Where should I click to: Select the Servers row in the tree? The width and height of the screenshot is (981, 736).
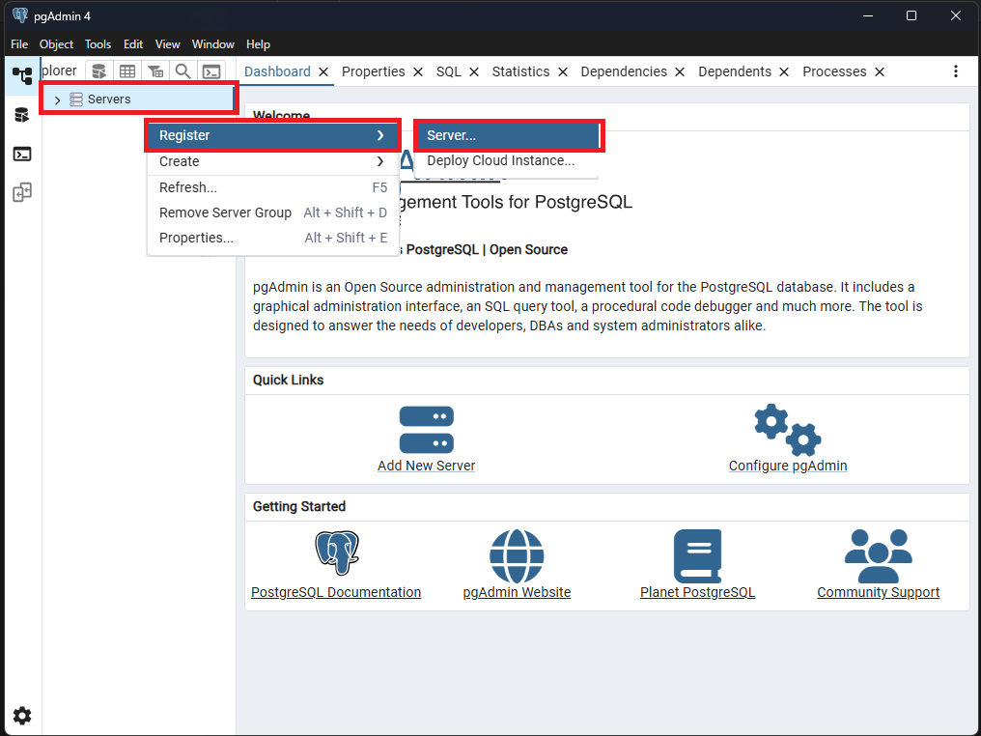[138, 99]
